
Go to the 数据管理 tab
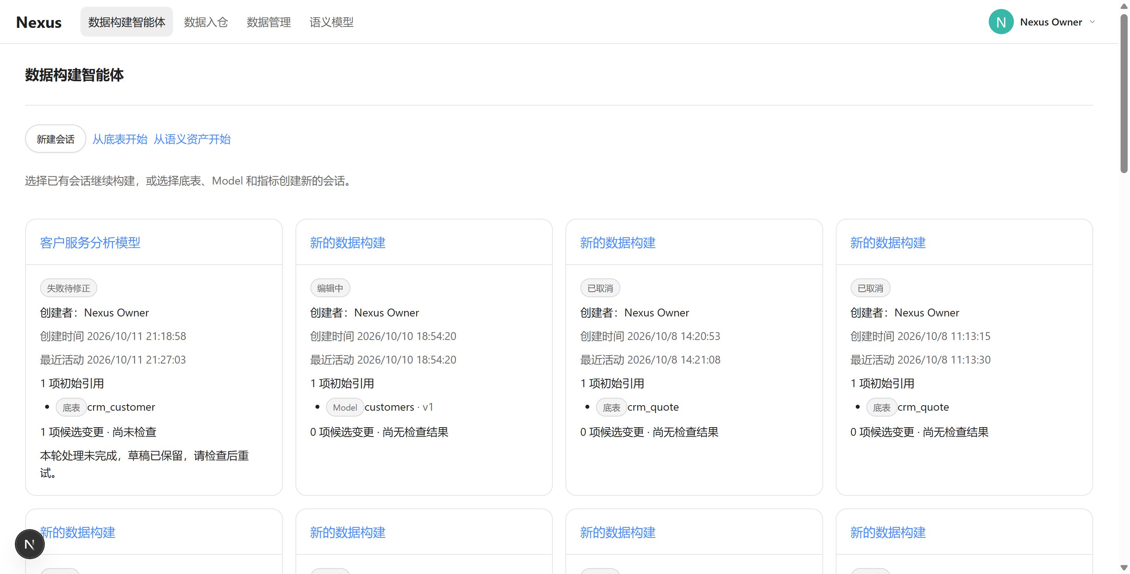click(268, 22)
